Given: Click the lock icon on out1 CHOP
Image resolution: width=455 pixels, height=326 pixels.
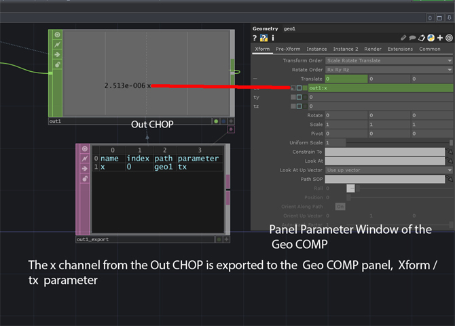Looking at the screenshot, I should click(x=58, y=64).
